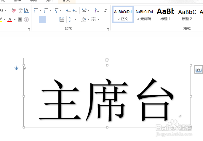Expand the multilevel list dropdown
This screenshot has height=141, width=203.
[60, 10]
